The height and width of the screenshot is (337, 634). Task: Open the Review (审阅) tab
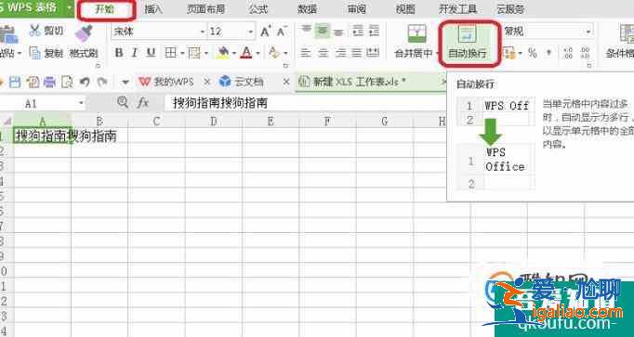click(357, 9)
